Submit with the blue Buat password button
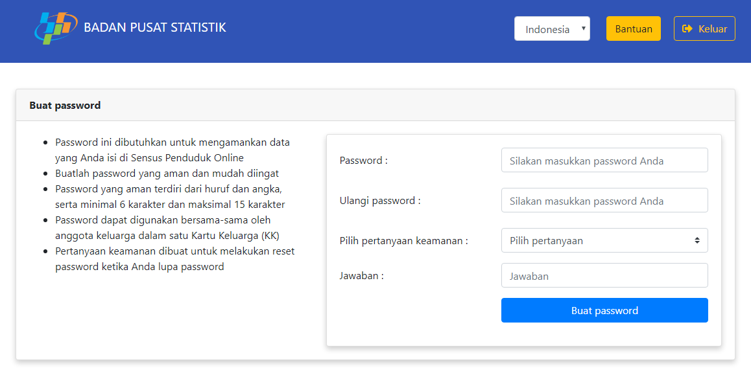The image size is (751, 386). tap(604, 310)
